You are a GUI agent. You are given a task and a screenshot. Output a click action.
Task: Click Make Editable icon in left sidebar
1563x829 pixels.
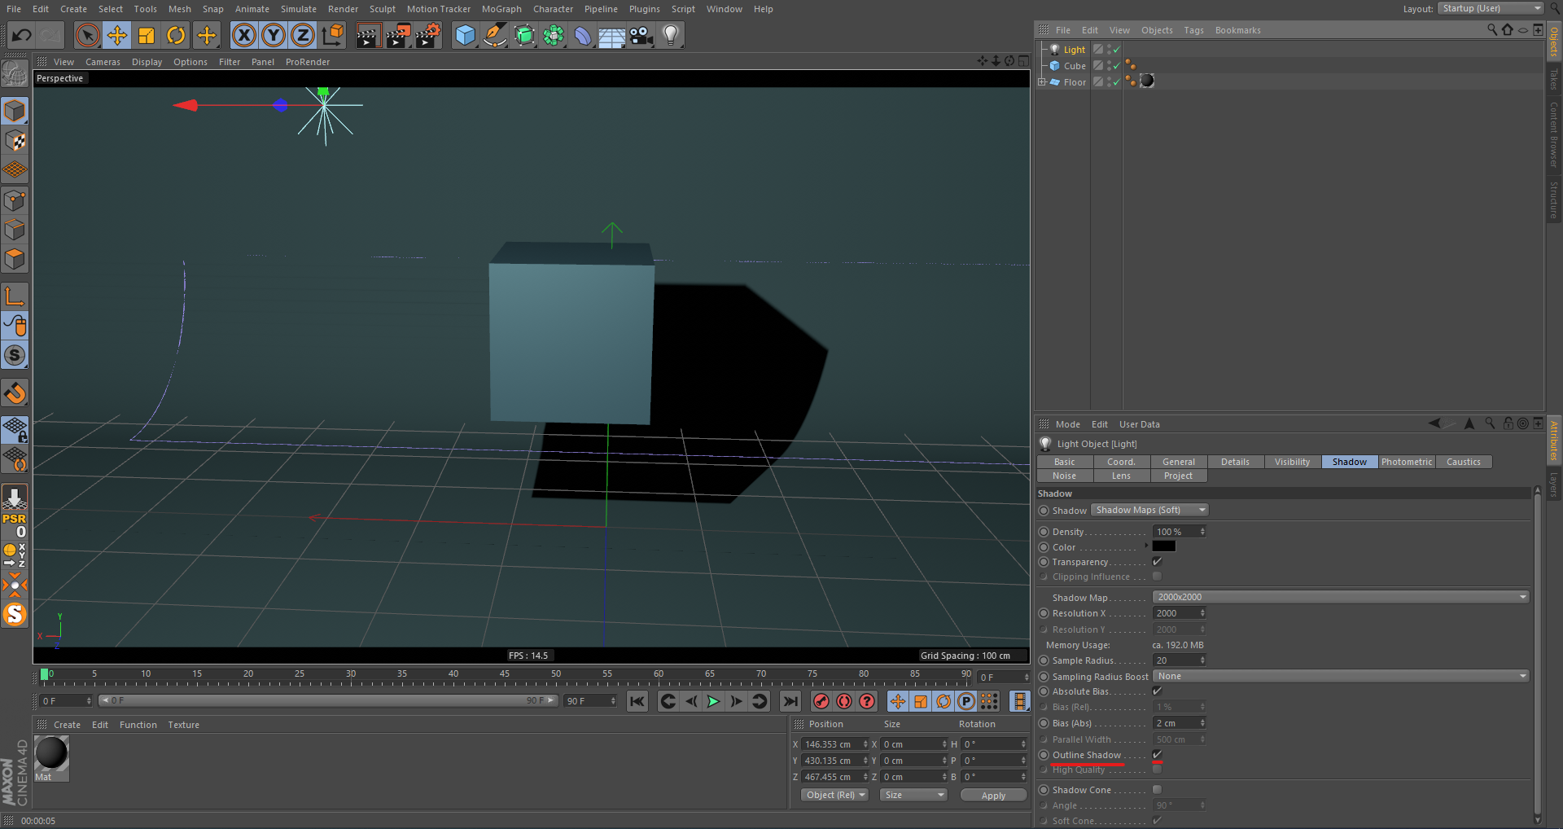15,74
